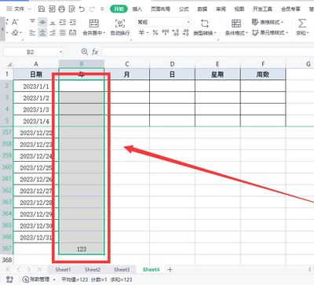Click the Conditional Formatting (条件格式) icon
314x285 pixels.
236,24
